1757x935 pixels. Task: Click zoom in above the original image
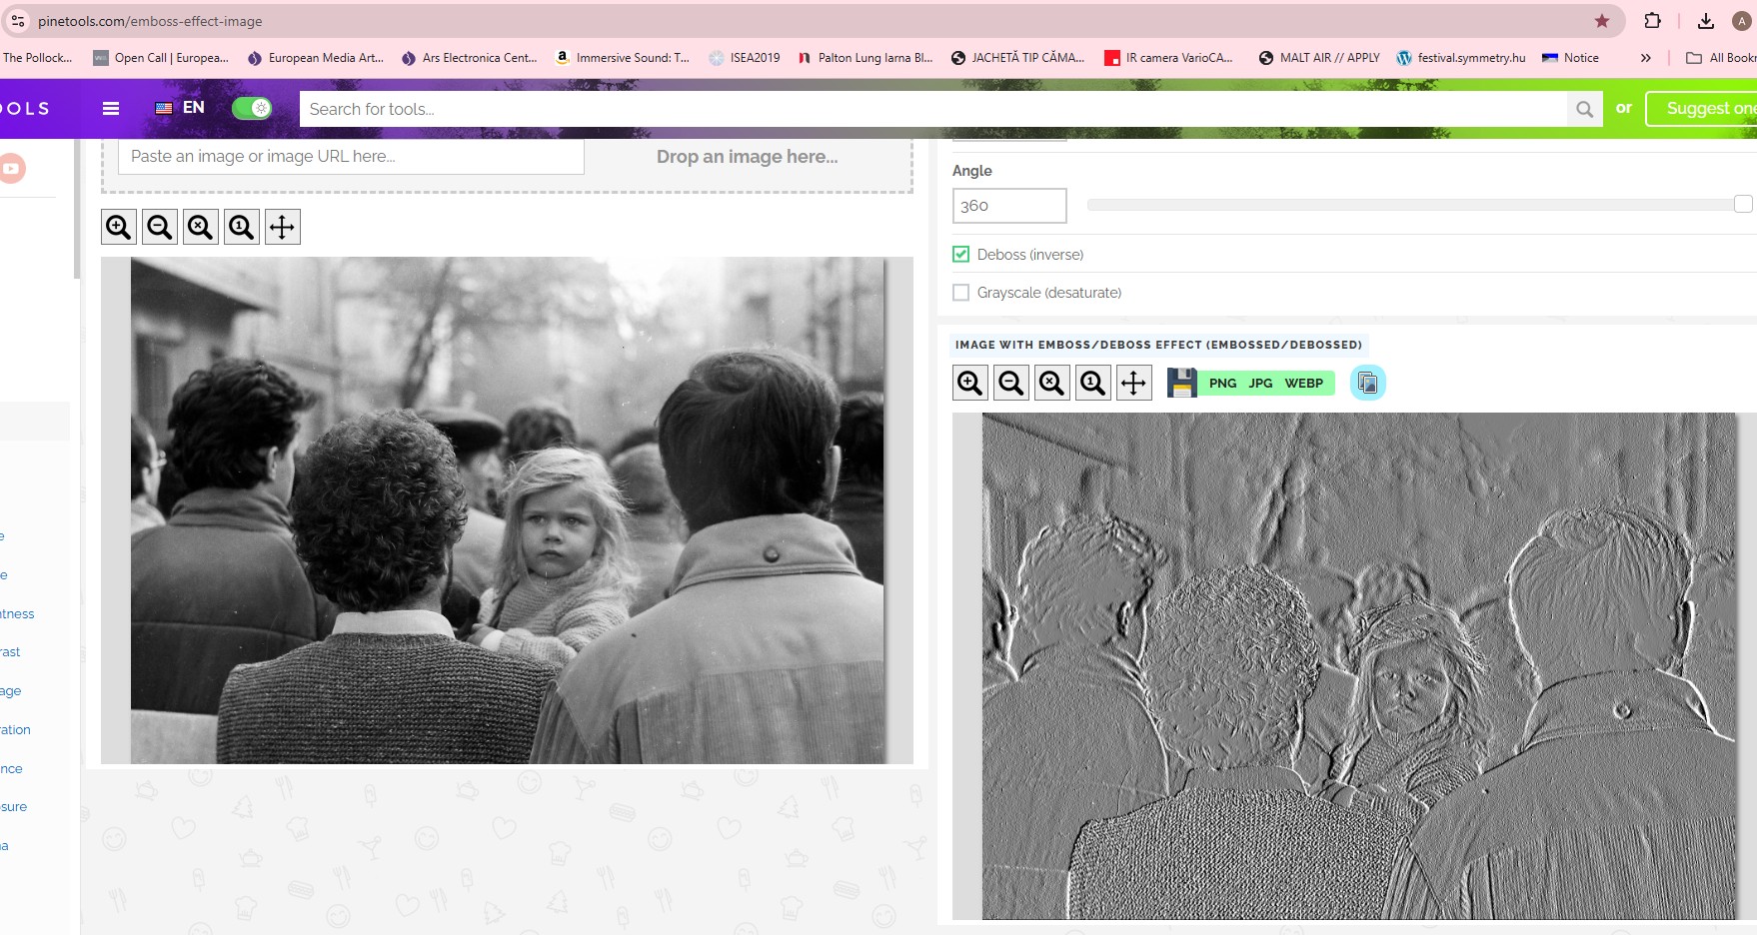[x=119, y=227]
